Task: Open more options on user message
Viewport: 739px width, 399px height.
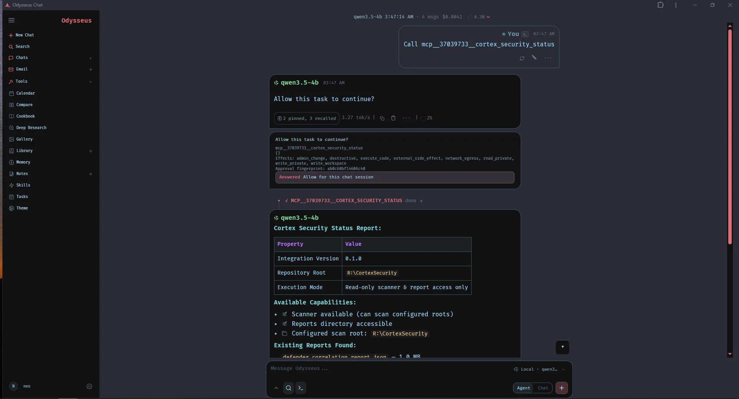Action: [x=548, y=58]
